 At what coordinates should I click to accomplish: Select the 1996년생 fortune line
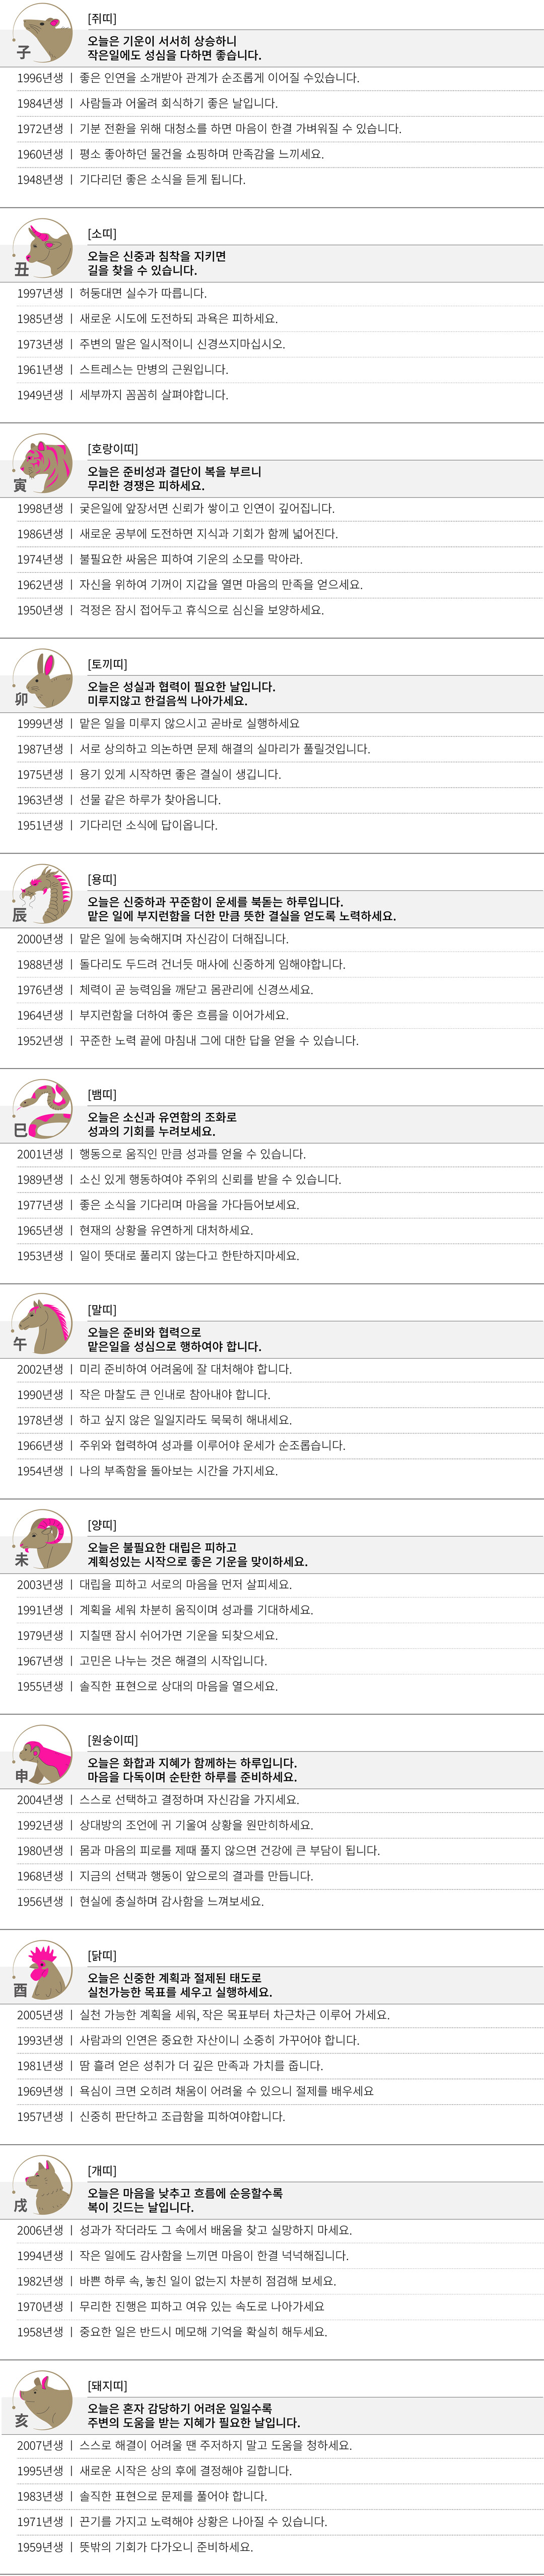(x=188, y=78)
